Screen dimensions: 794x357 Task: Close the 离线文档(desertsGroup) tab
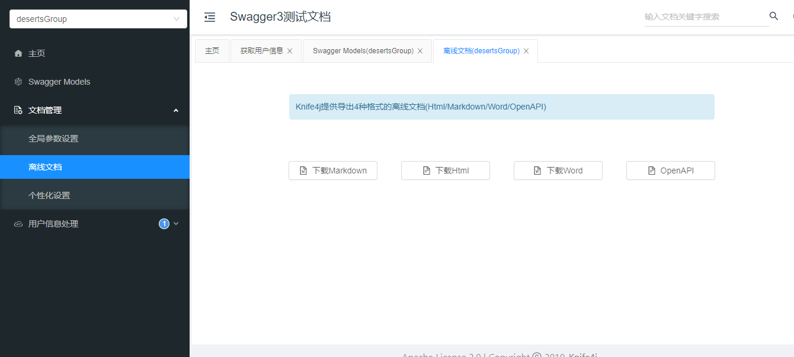(526, 51)
